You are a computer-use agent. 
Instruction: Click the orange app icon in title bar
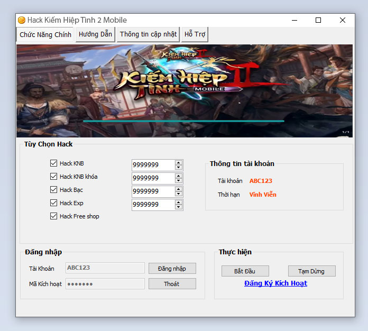tap(22, 20)
